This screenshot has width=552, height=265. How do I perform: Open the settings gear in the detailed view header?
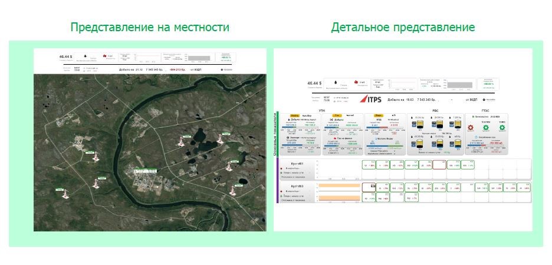click(x=484, y=100)
